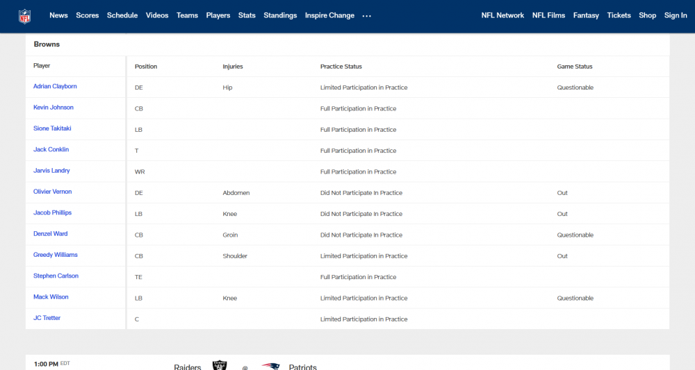Open Inspire Change link
Viewport: 695px width, 370px height.
(x=329, y=15)
